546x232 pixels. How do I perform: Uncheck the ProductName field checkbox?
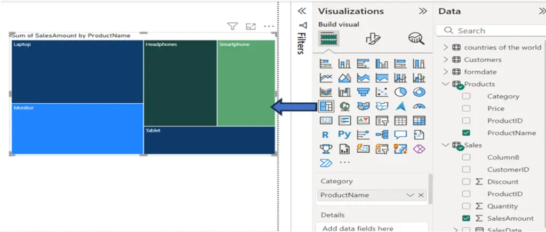click(466, 132)
